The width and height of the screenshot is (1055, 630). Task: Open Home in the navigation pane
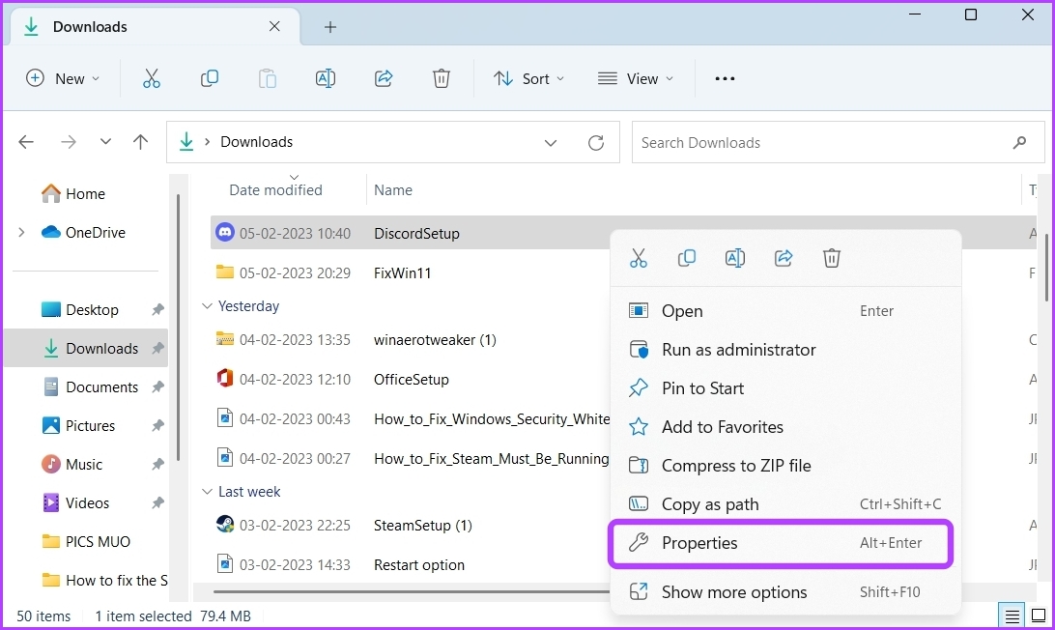tap(72, 194)
